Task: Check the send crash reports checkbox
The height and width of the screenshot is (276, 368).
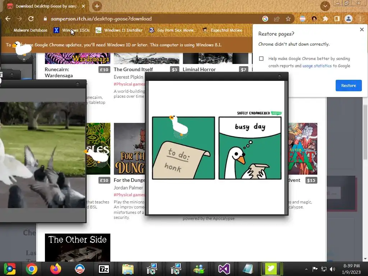Action: 261,59
